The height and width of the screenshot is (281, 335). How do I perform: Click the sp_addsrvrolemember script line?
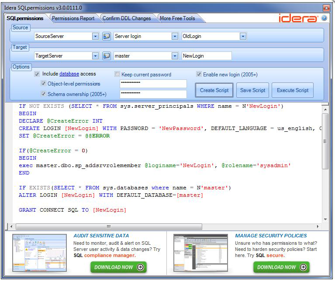(x=155, y=165)
